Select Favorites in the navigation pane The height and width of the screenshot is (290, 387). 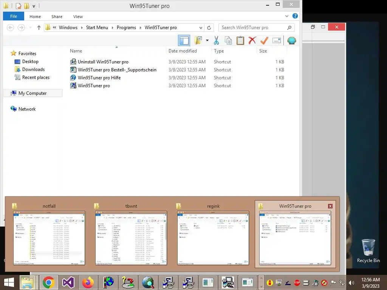(24, 54)
